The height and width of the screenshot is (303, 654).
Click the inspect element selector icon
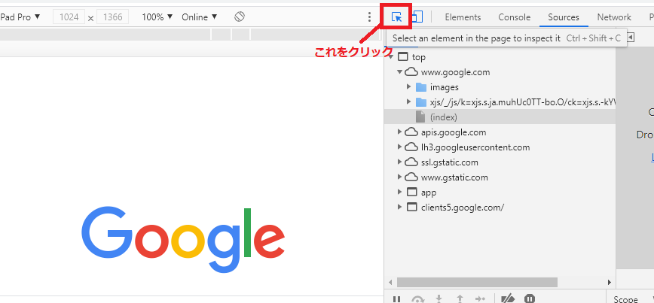pos(396,17)
